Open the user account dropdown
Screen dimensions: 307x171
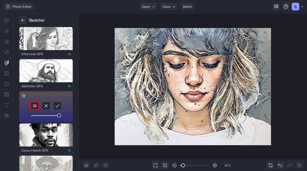point(298,7)
